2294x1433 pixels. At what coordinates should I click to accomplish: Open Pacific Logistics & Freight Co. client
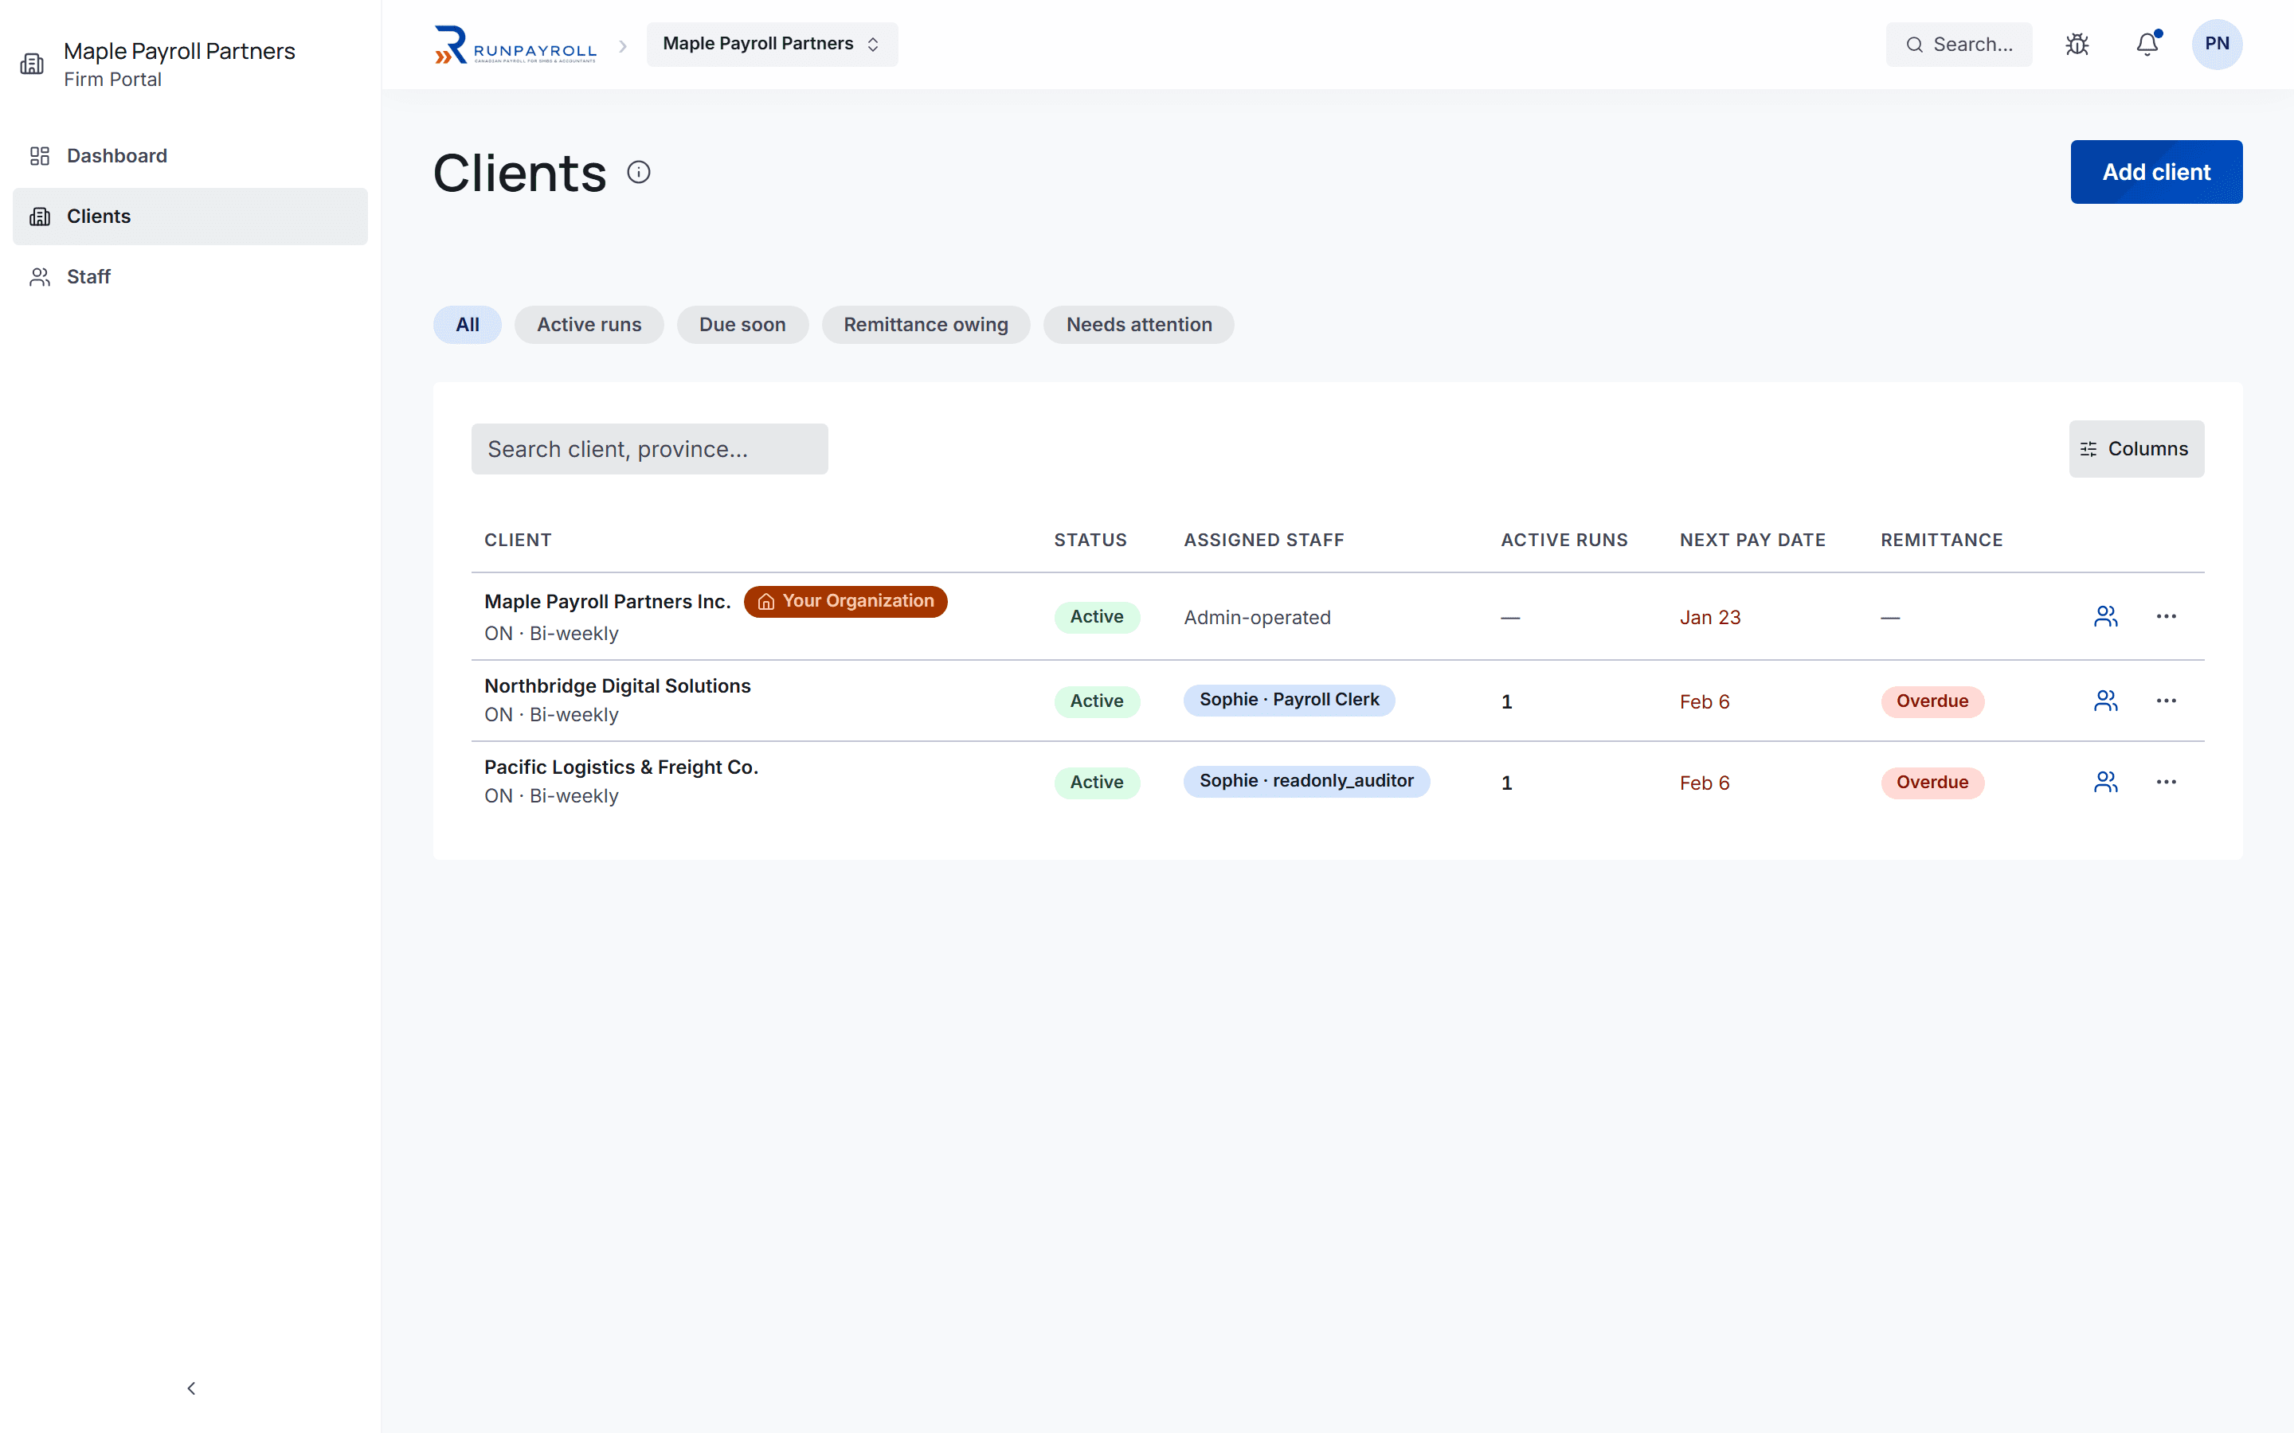(x=621, y=767)
